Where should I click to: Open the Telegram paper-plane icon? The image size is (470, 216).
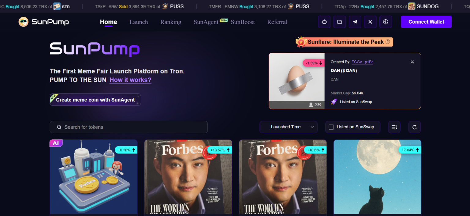(x=355, y=22)
